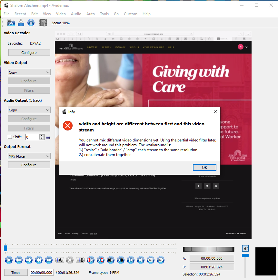Screen dimensions: 278x280
Task: Click the marker A timestamp button
Action: pos(212,258)
